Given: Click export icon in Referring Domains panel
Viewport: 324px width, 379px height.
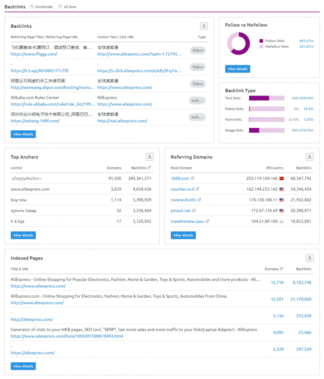Looking at the screenshot, I should tap(310, 157).
